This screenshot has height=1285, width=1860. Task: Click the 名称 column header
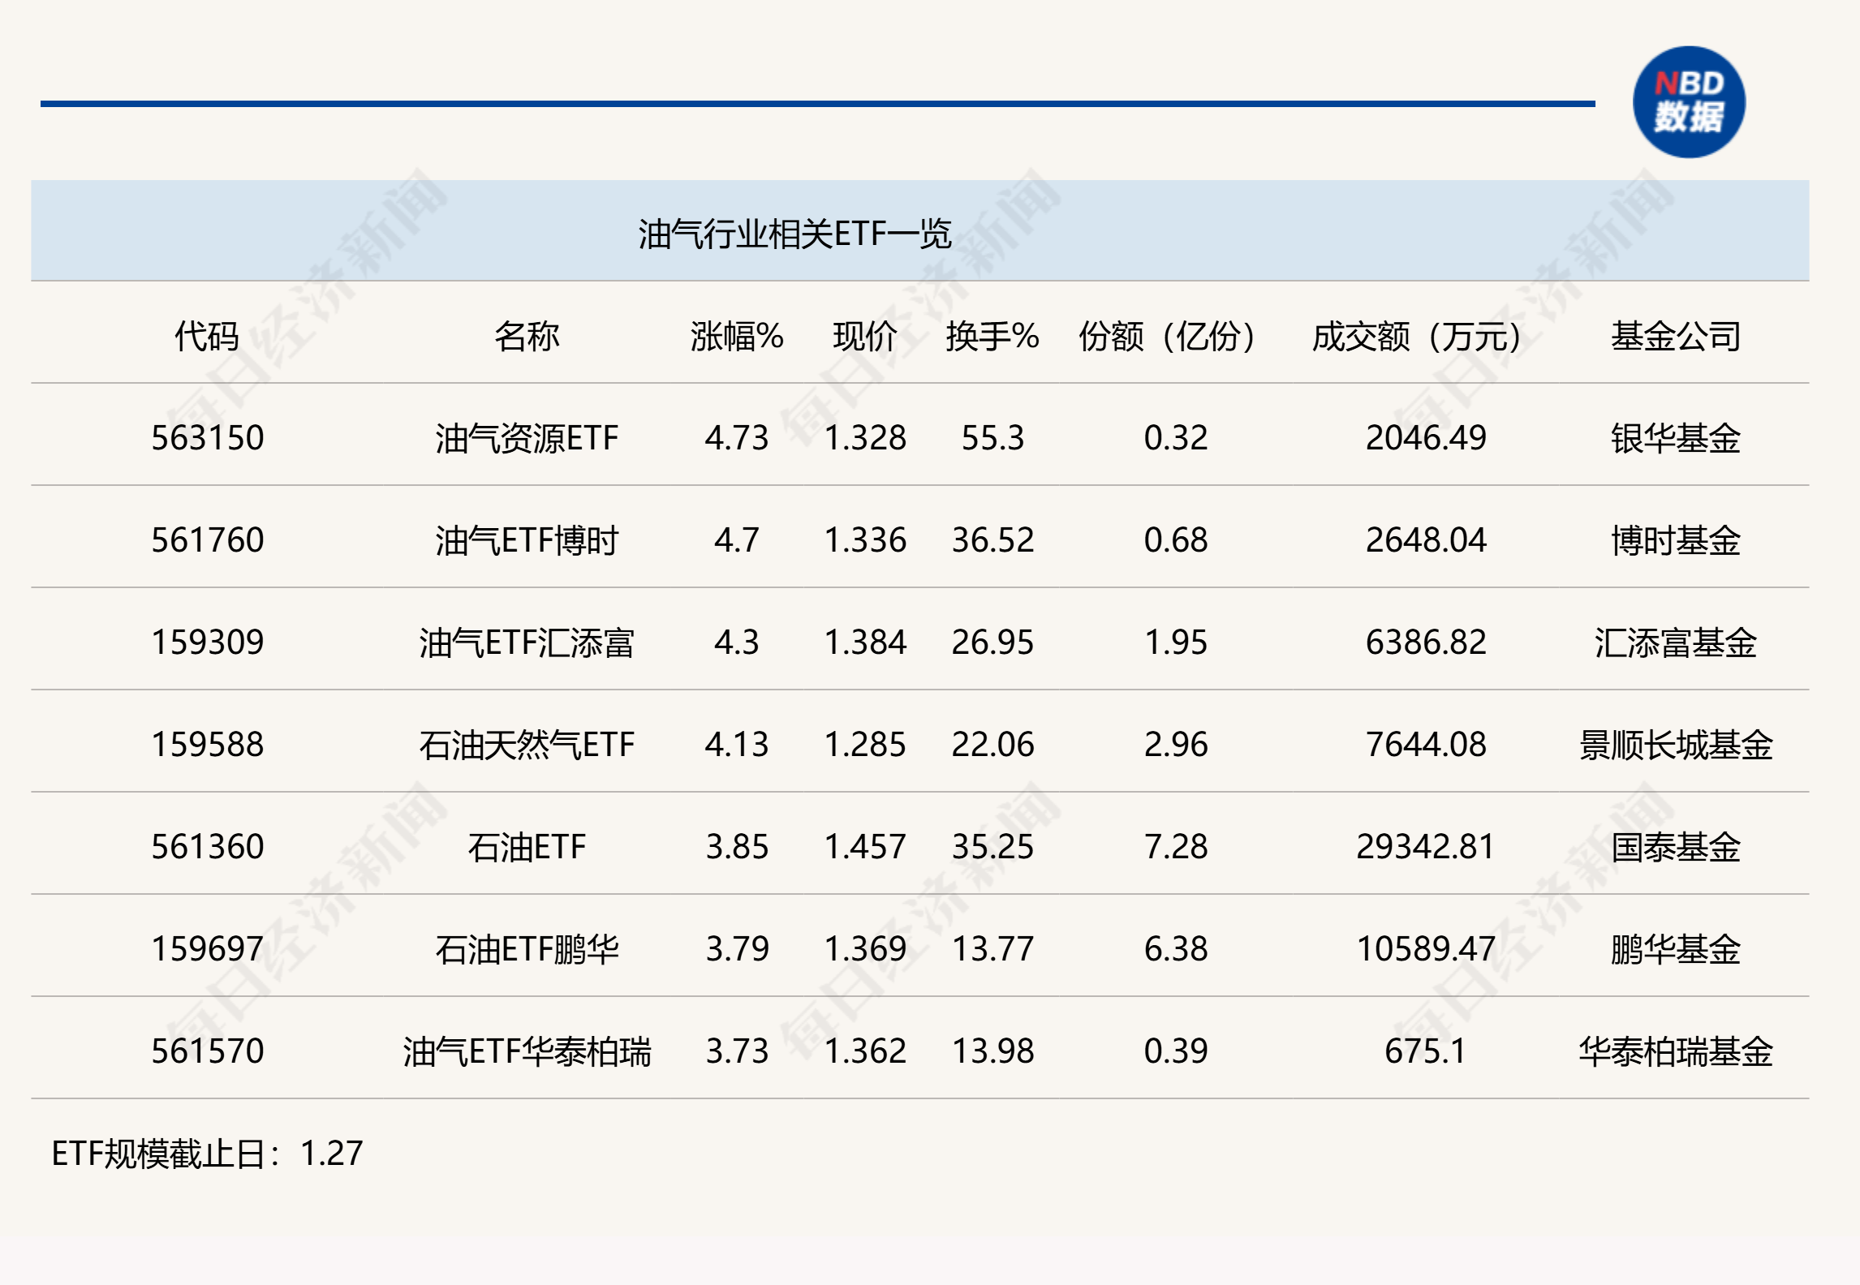coord(527,336)
